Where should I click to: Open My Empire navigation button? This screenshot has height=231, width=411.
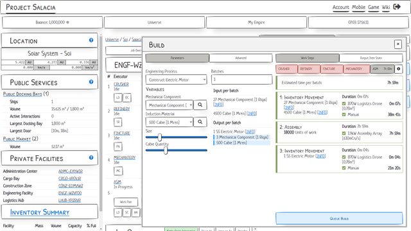pyautogui.click(x=256, y=22)
